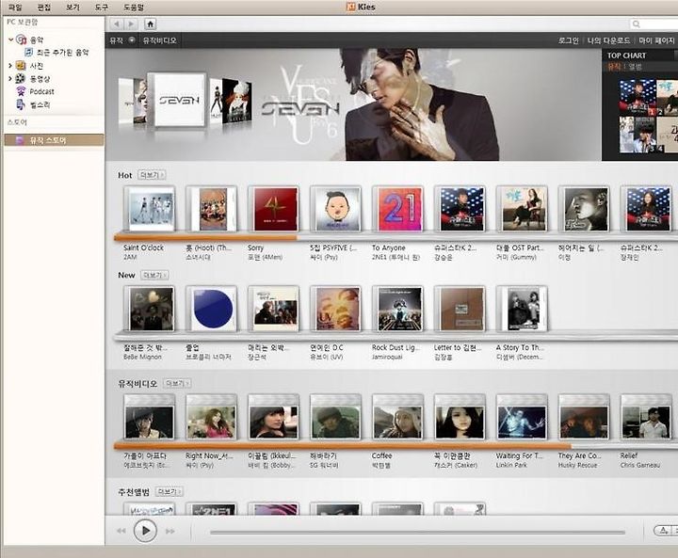Open the 파일 (File) menu
Viewport: 678px width, 558px height.
[15, 8]
